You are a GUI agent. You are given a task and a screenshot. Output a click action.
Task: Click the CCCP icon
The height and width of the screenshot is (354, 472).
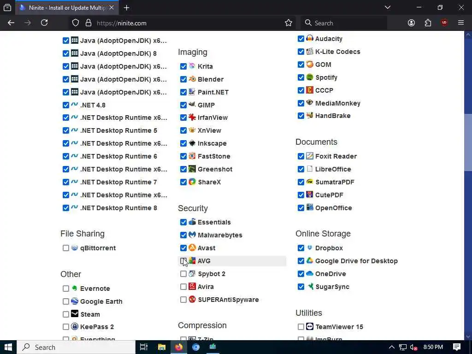coord(309,90)
